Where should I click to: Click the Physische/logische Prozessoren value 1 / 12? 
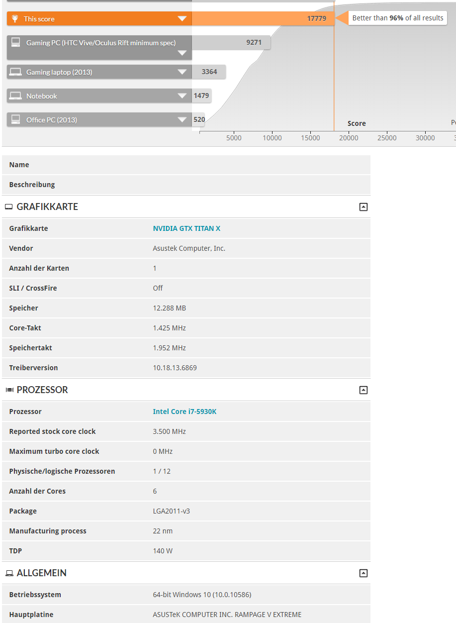(x=162, y=471)
